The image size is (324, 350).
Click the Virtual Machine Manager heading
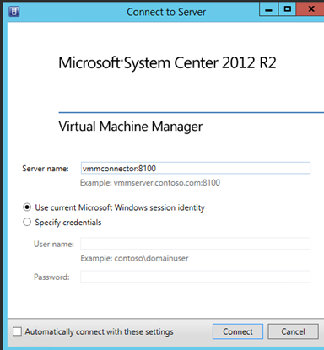(x=131, y=127)
